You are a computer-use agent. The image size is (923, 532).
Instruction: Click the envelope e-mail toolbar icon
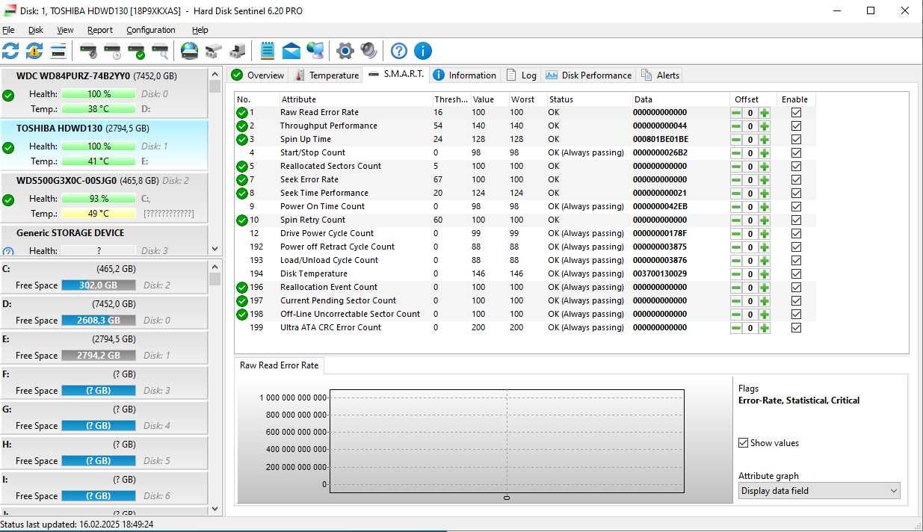291,51
